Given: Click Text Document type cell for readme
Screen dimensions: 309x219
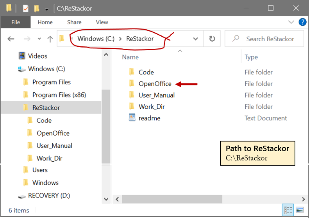Looking at the screenshot, I should [x=266, y=118].
